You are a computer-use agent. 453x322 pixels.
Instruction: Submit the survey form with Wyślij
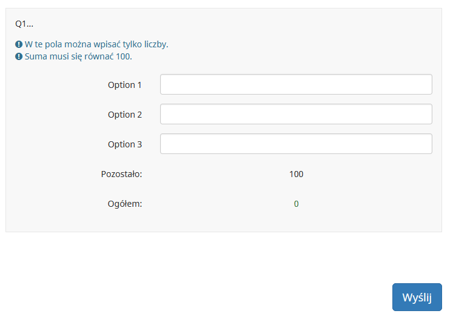417,297
